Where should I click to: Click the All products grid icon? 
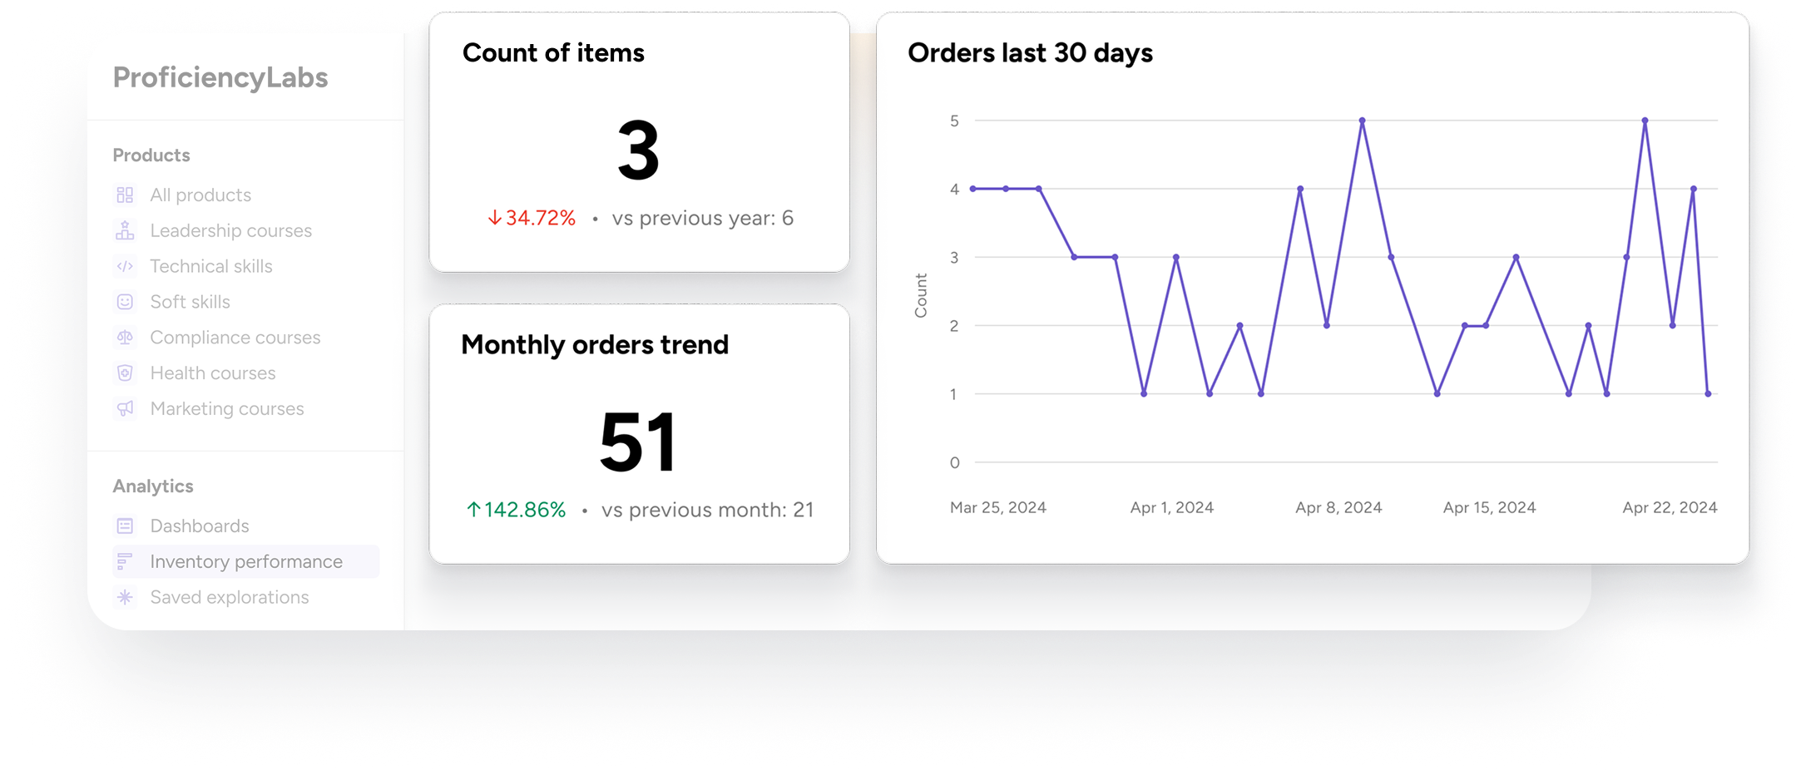click(125, 195)
